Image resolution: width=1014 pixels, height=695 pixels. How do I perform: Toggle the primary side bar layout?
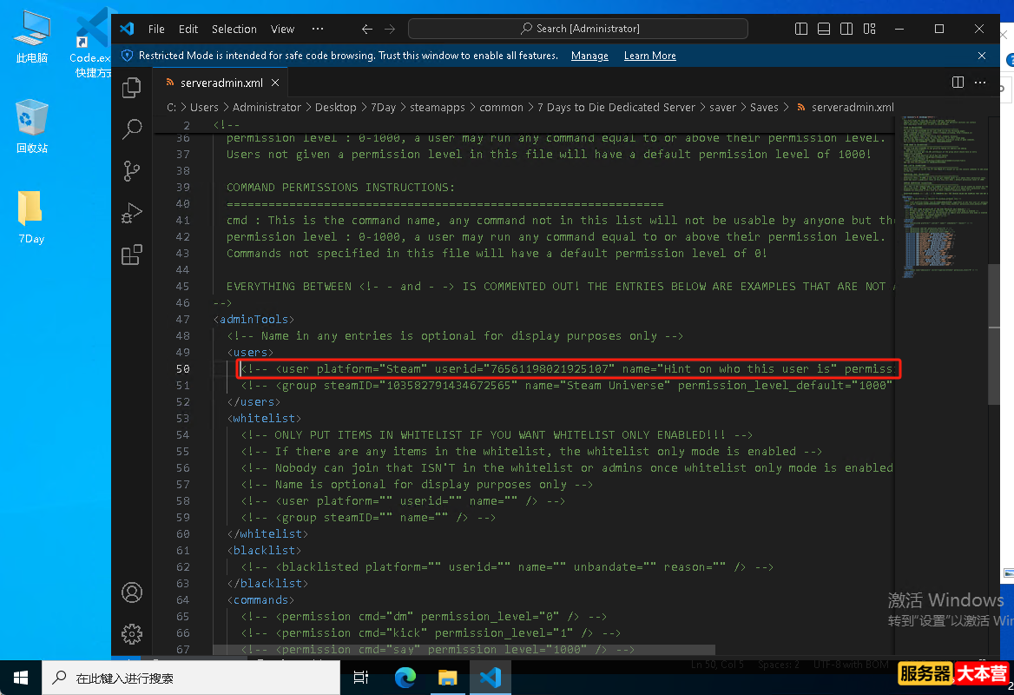point(801,29)
